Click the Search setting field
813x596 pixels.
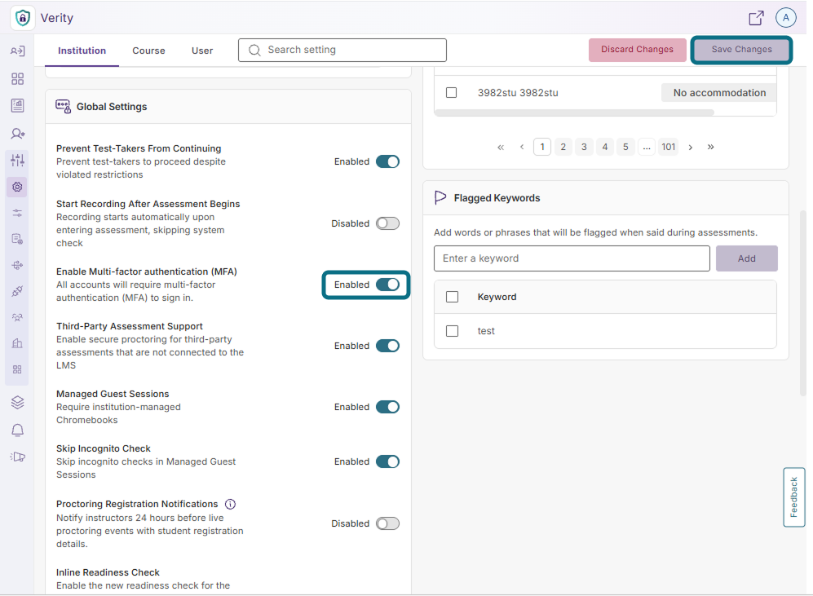pyautogui.click(x=342, y=51)
